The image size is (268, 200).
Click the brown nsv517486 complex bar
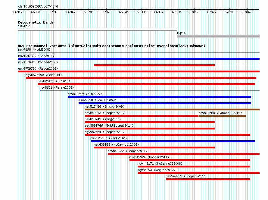point(172,110)
